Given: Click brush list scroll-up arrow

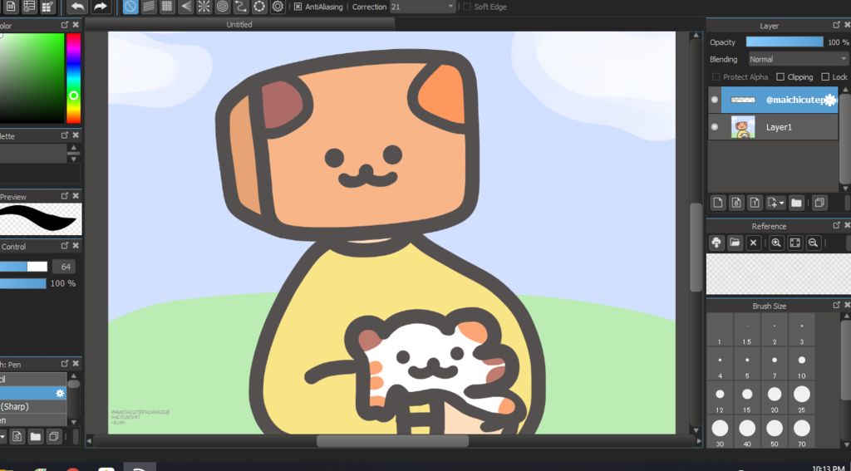Looking at the screenshot, I should (74, 375).
